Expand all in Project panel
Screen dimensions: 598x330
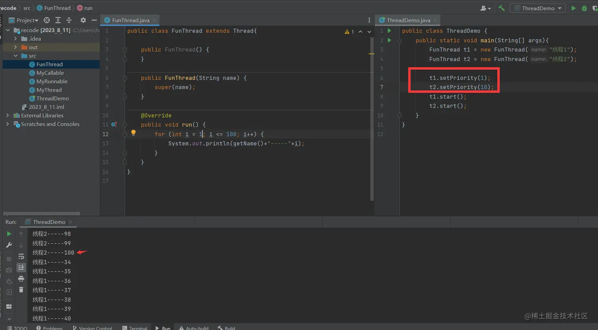(x=58, y=20)
